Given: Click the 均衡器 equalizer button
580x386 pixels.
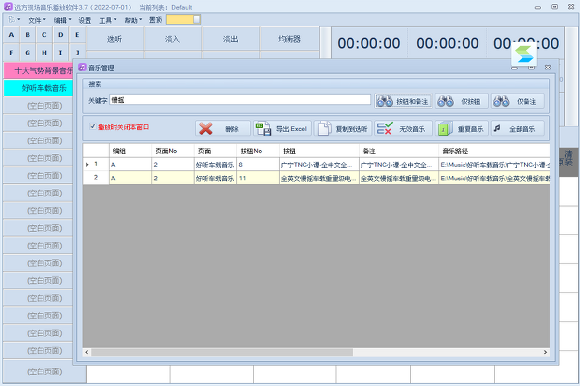Looking at the screenshot, I should click(x=289, y=39).
